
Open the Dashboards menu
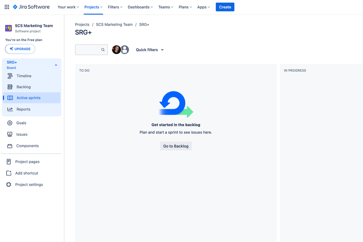140,7
